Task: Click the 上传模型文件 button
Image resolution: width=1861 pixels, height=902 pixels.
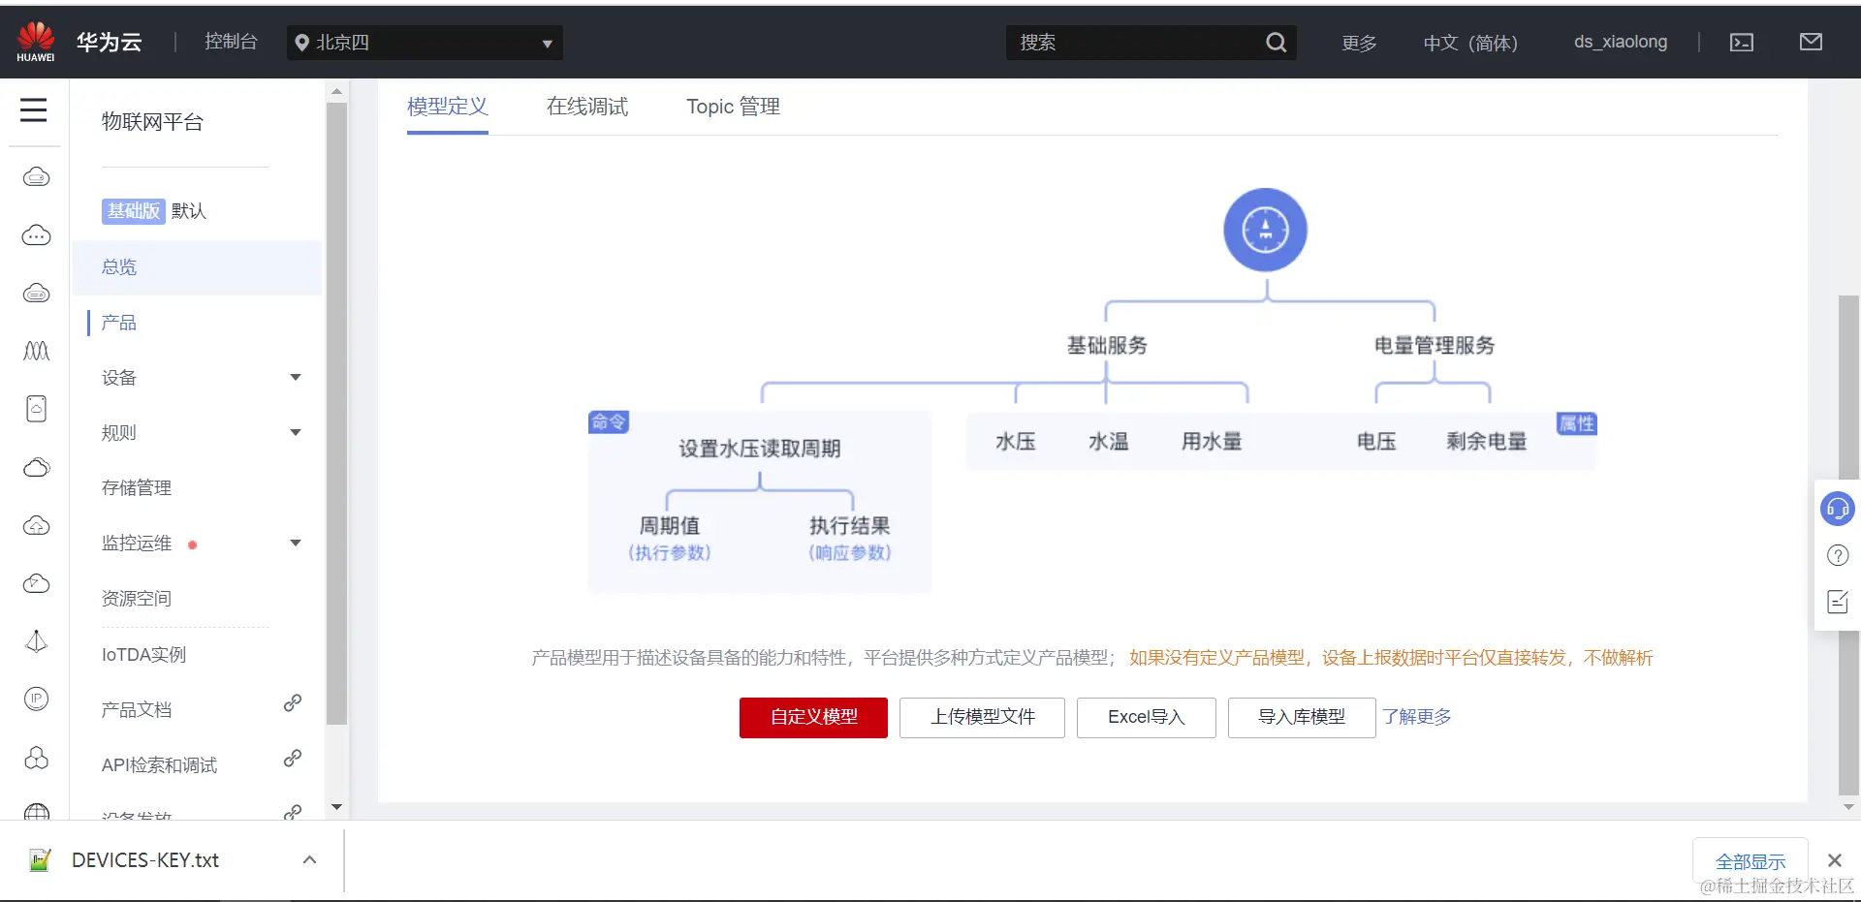Action: tap(982, 717)
